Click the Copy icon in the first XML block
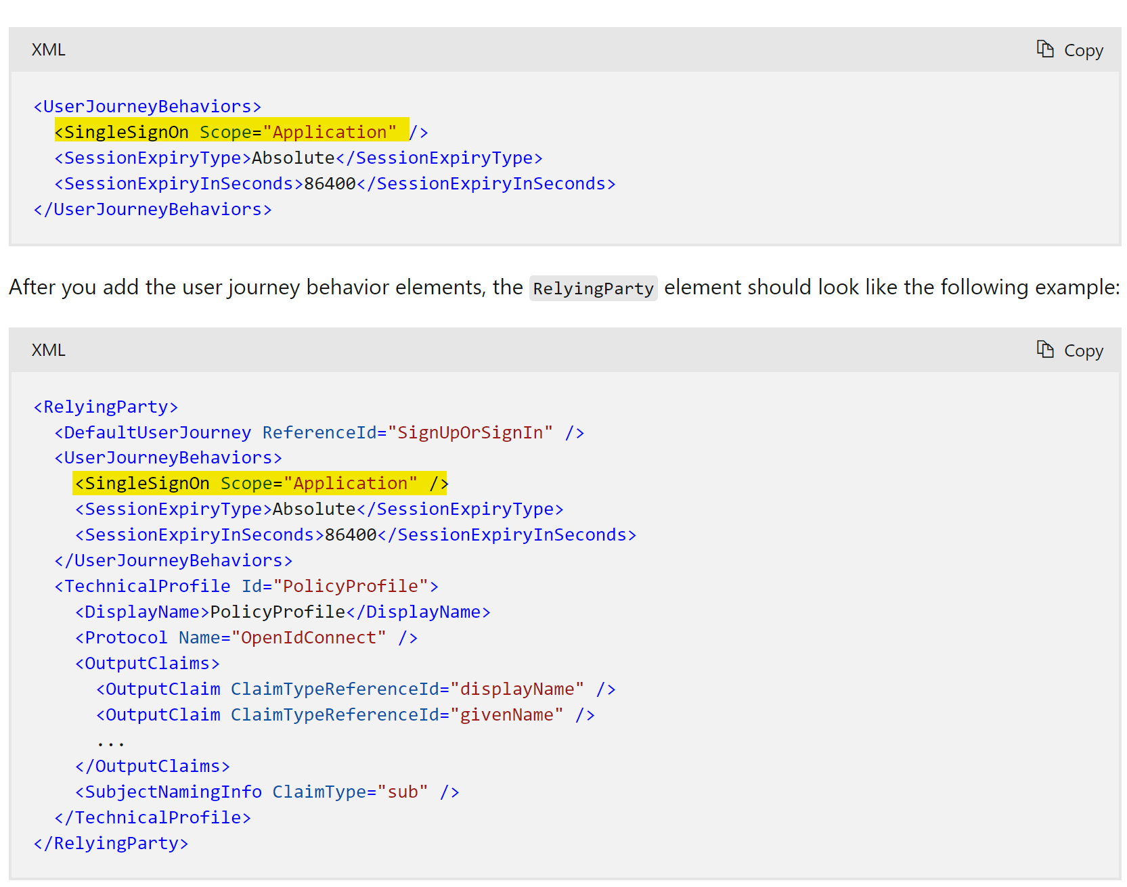 point(1045,49)
